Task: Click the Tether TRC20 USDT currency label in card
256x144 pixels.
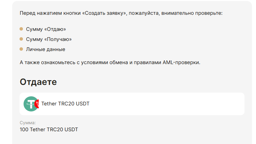Action: pos(65,104)
